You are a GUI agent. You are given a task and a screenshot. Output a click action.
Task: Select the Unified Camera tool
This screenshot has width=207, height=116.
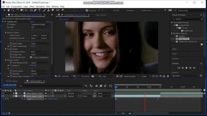[22, 10]
